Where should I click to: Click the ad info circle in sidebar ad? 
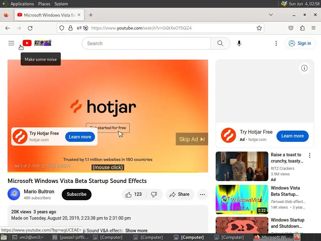pos(304,68)
